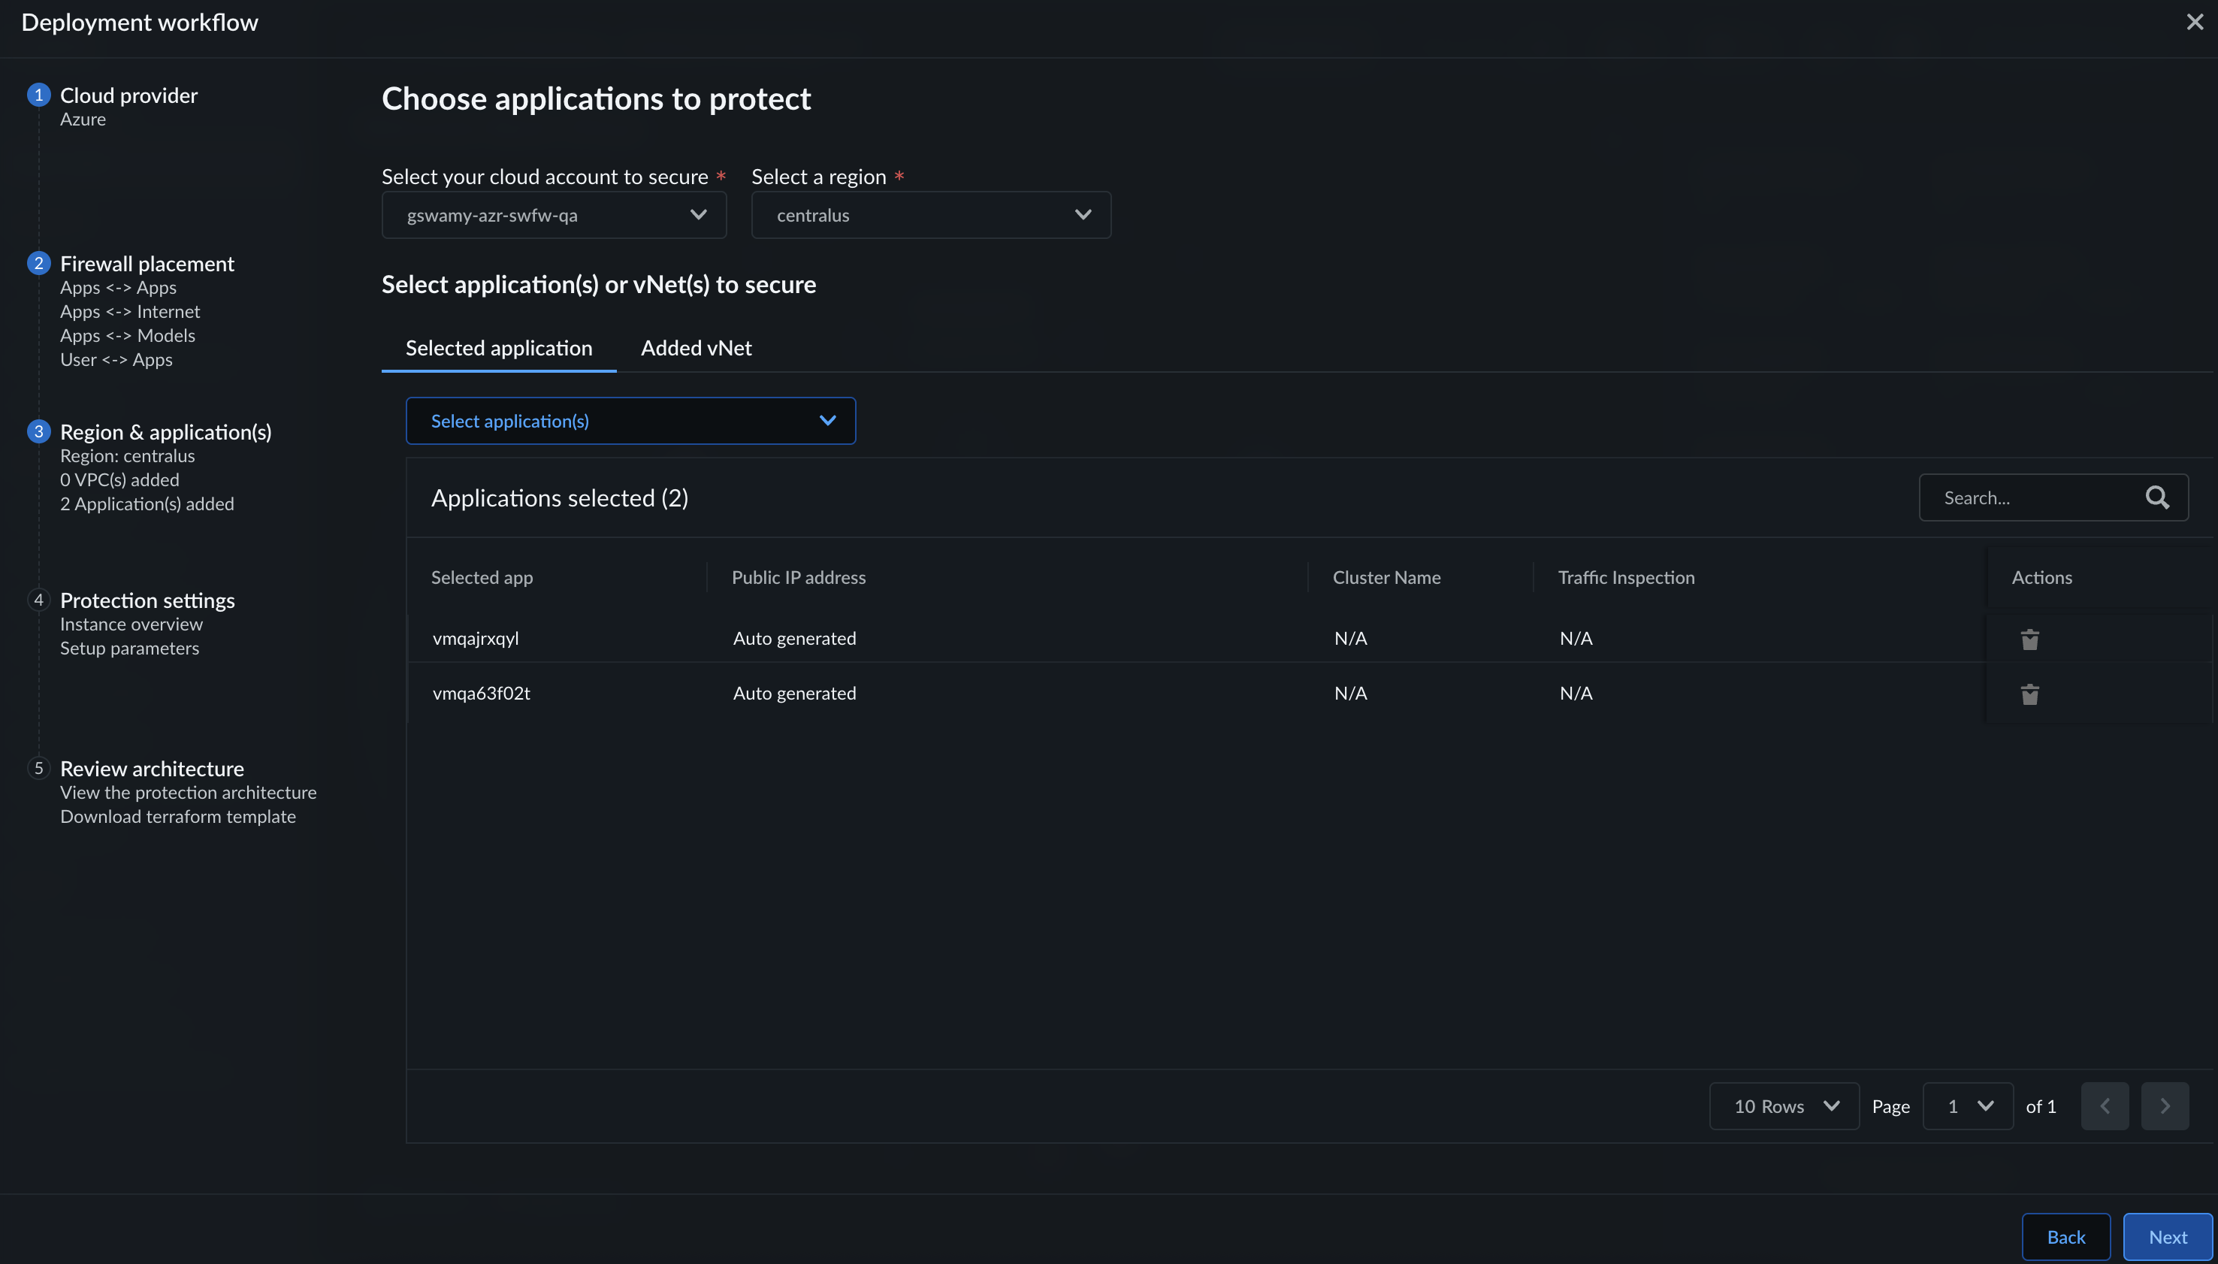Click the search magnifier icon
2218x1264 pixels.
pos(2156,497)
